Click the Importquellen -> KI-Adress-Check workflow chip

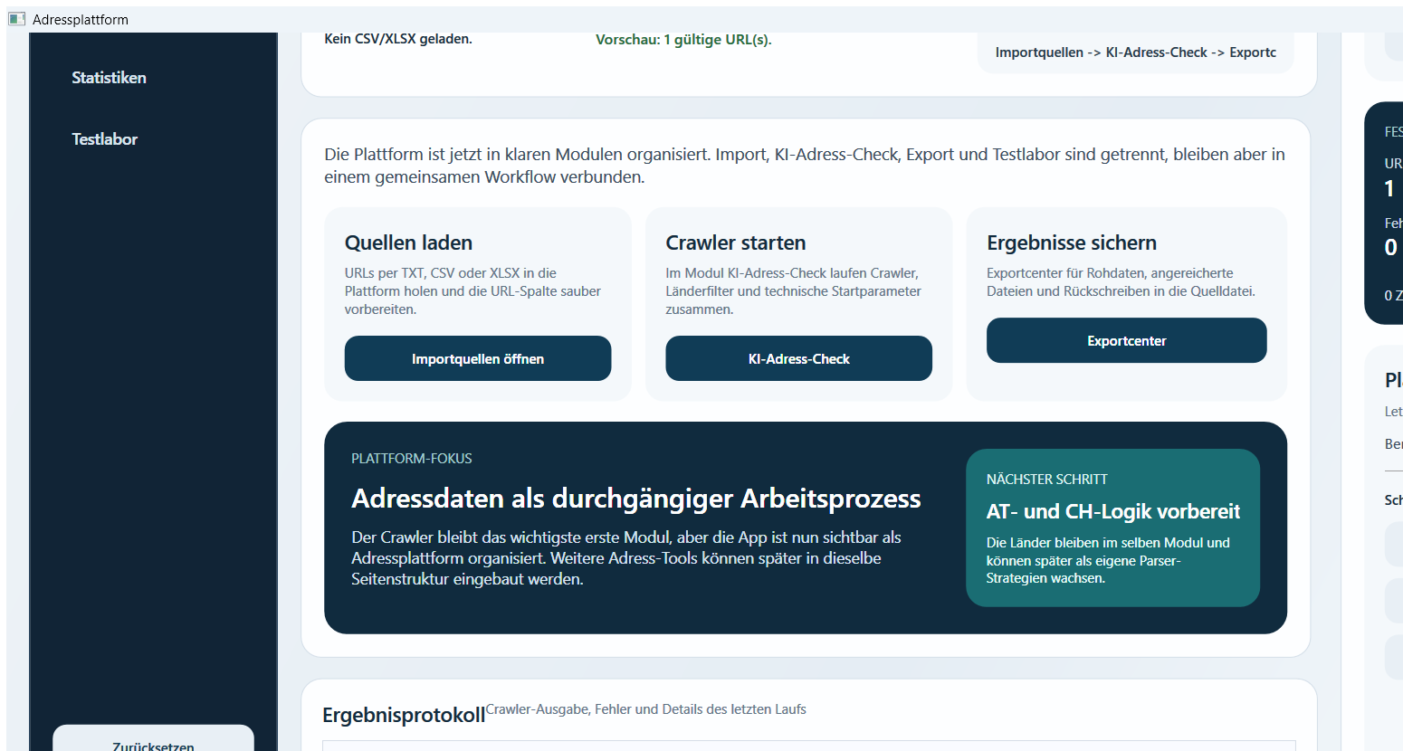[x=1135, y=52]
